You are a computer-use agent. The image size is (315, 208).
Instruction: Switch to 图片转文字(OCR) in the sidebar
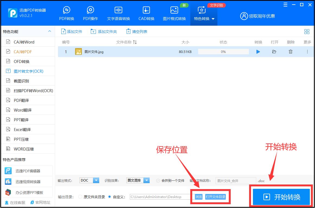[24, 71]
